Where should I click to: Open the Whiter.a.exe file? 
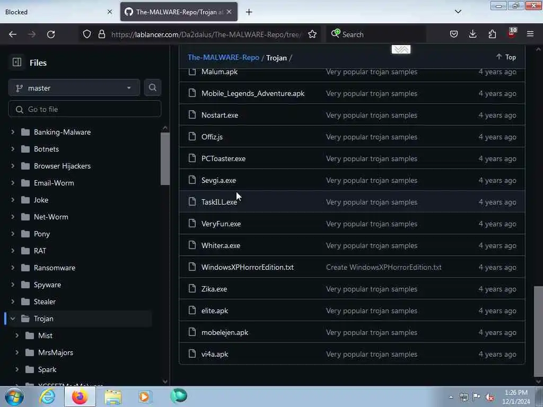click(221, 246)
